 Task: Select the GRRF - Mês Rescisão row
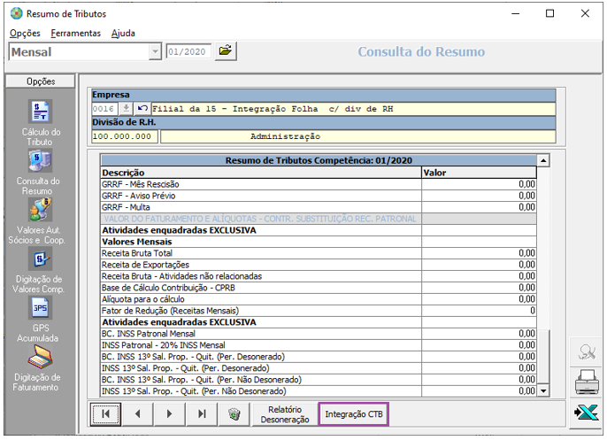pyautogui.click(x=319, y=184)
